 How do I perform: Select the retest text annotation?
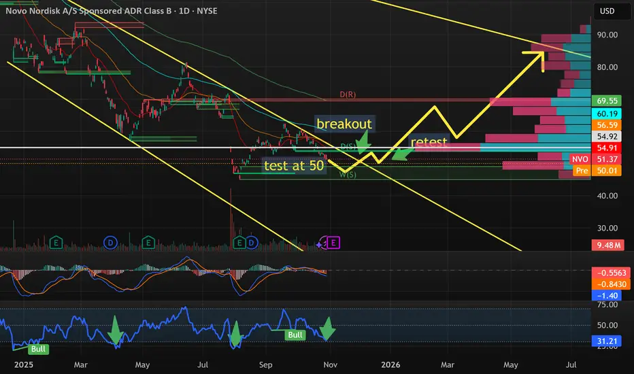click(x=429, y=142)
